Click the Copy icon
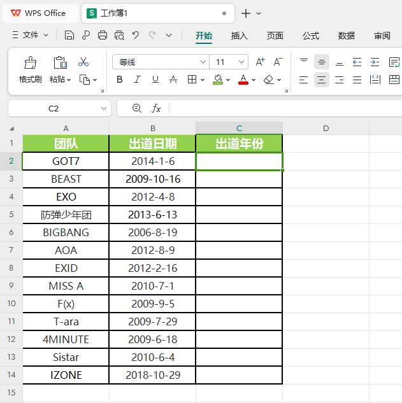This screenshot has height=403, width=402. pos(85,80)
